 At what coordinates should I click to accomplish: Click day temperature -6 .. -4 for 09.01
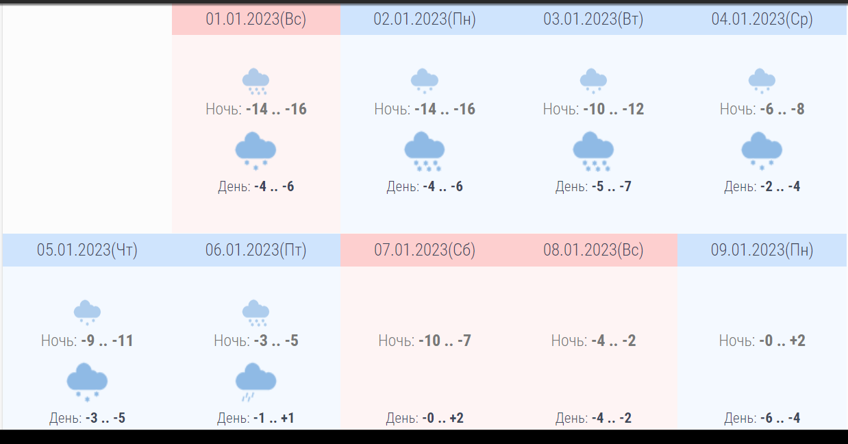[780, 418]
